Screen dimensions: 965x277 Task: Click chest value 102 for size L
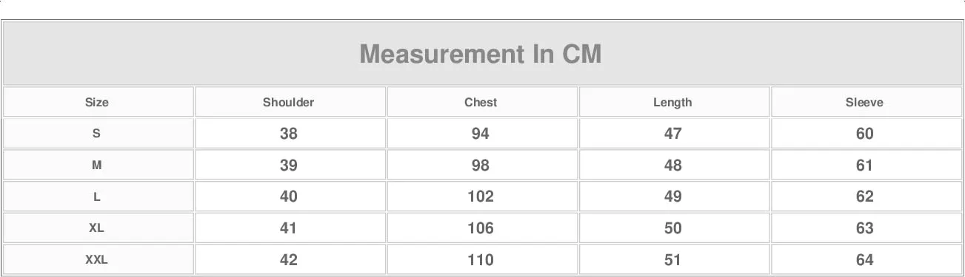click(481, 196)
